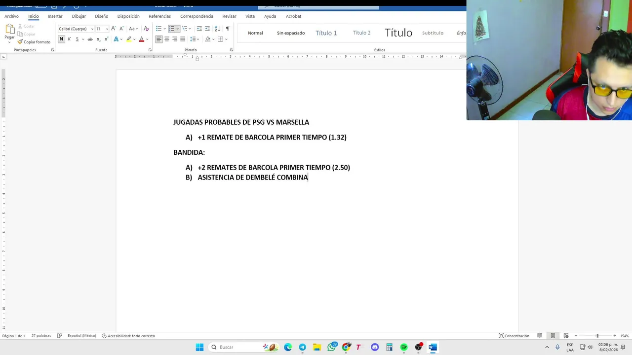Image resolution: width=632 pixels, height=355 pixels.
Task: Open Spotify from taskbar
Action: [404, 347]
